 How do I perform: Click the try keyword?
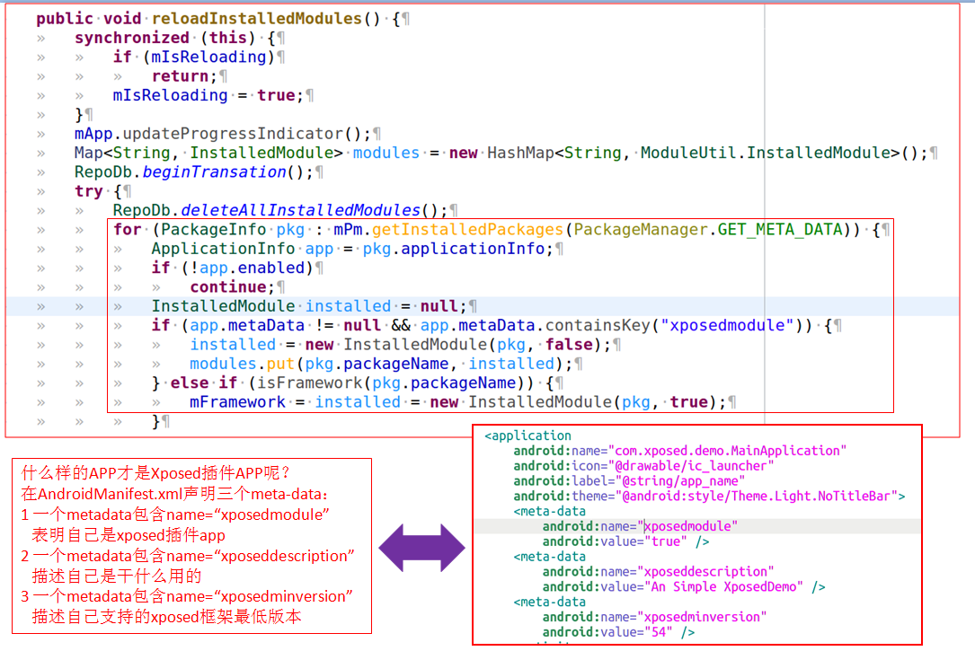[x=88, y=191]
